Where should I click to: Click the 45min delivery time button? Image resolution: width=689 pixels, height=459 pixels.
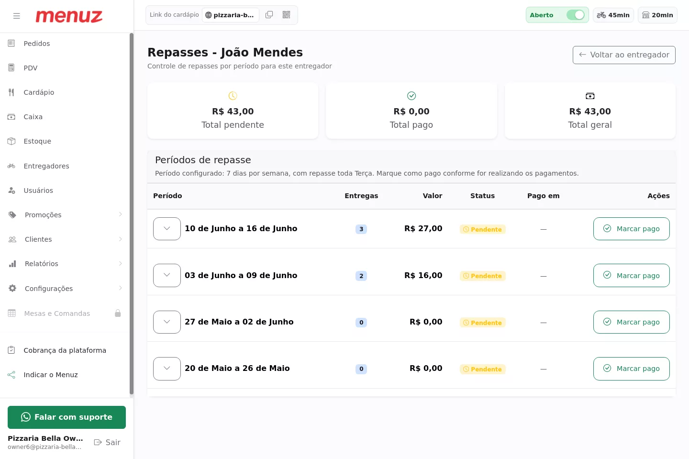(613, 15)
